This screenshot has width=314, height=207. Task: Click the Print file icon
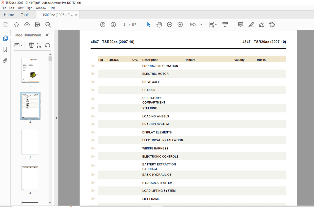pos(37,25)
